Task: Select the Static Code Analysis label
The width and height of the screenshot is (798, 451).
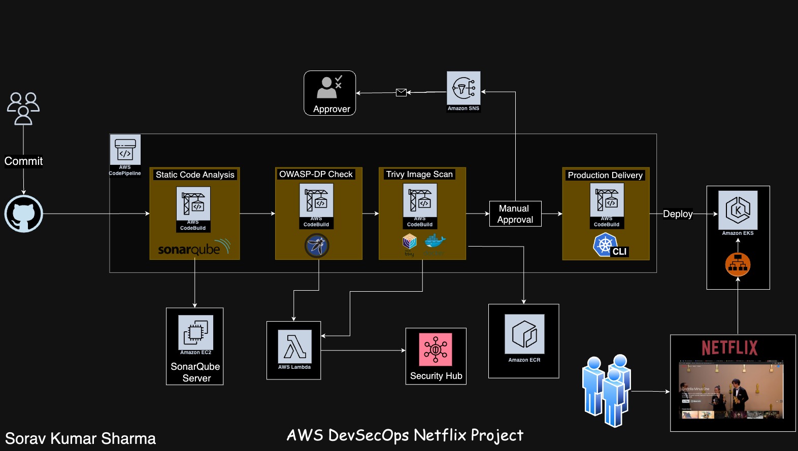Action: point(195,175)
